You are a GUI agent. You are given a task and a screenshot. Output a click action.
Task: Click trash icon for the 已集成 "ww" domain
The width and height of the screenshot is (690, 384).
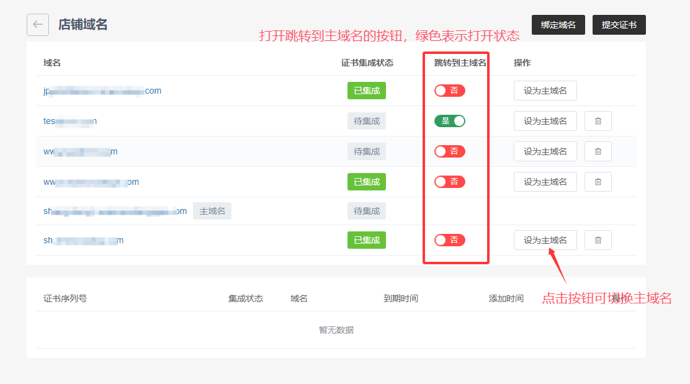(x=598, y=182)
